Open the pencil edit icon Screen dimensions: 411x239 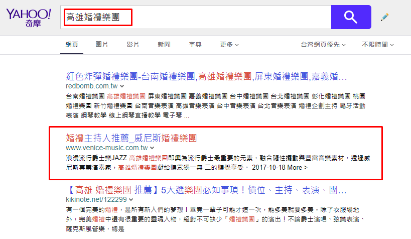point(384,17)
